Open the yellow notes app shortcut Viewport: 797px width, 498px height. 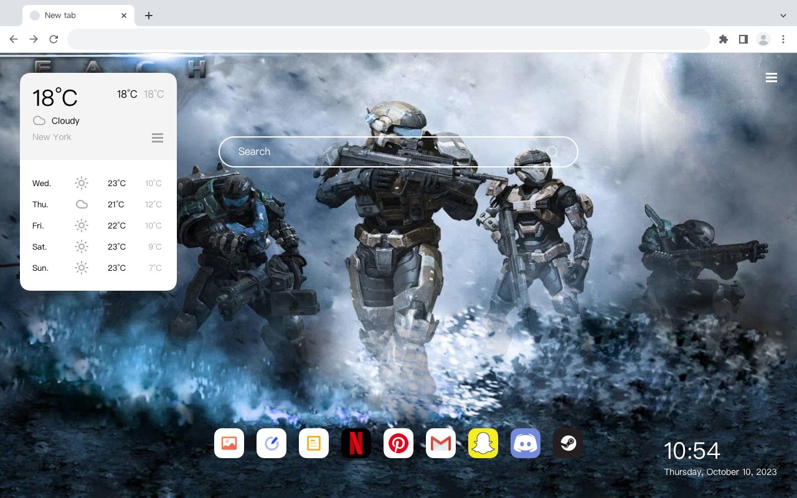(314, 443)
